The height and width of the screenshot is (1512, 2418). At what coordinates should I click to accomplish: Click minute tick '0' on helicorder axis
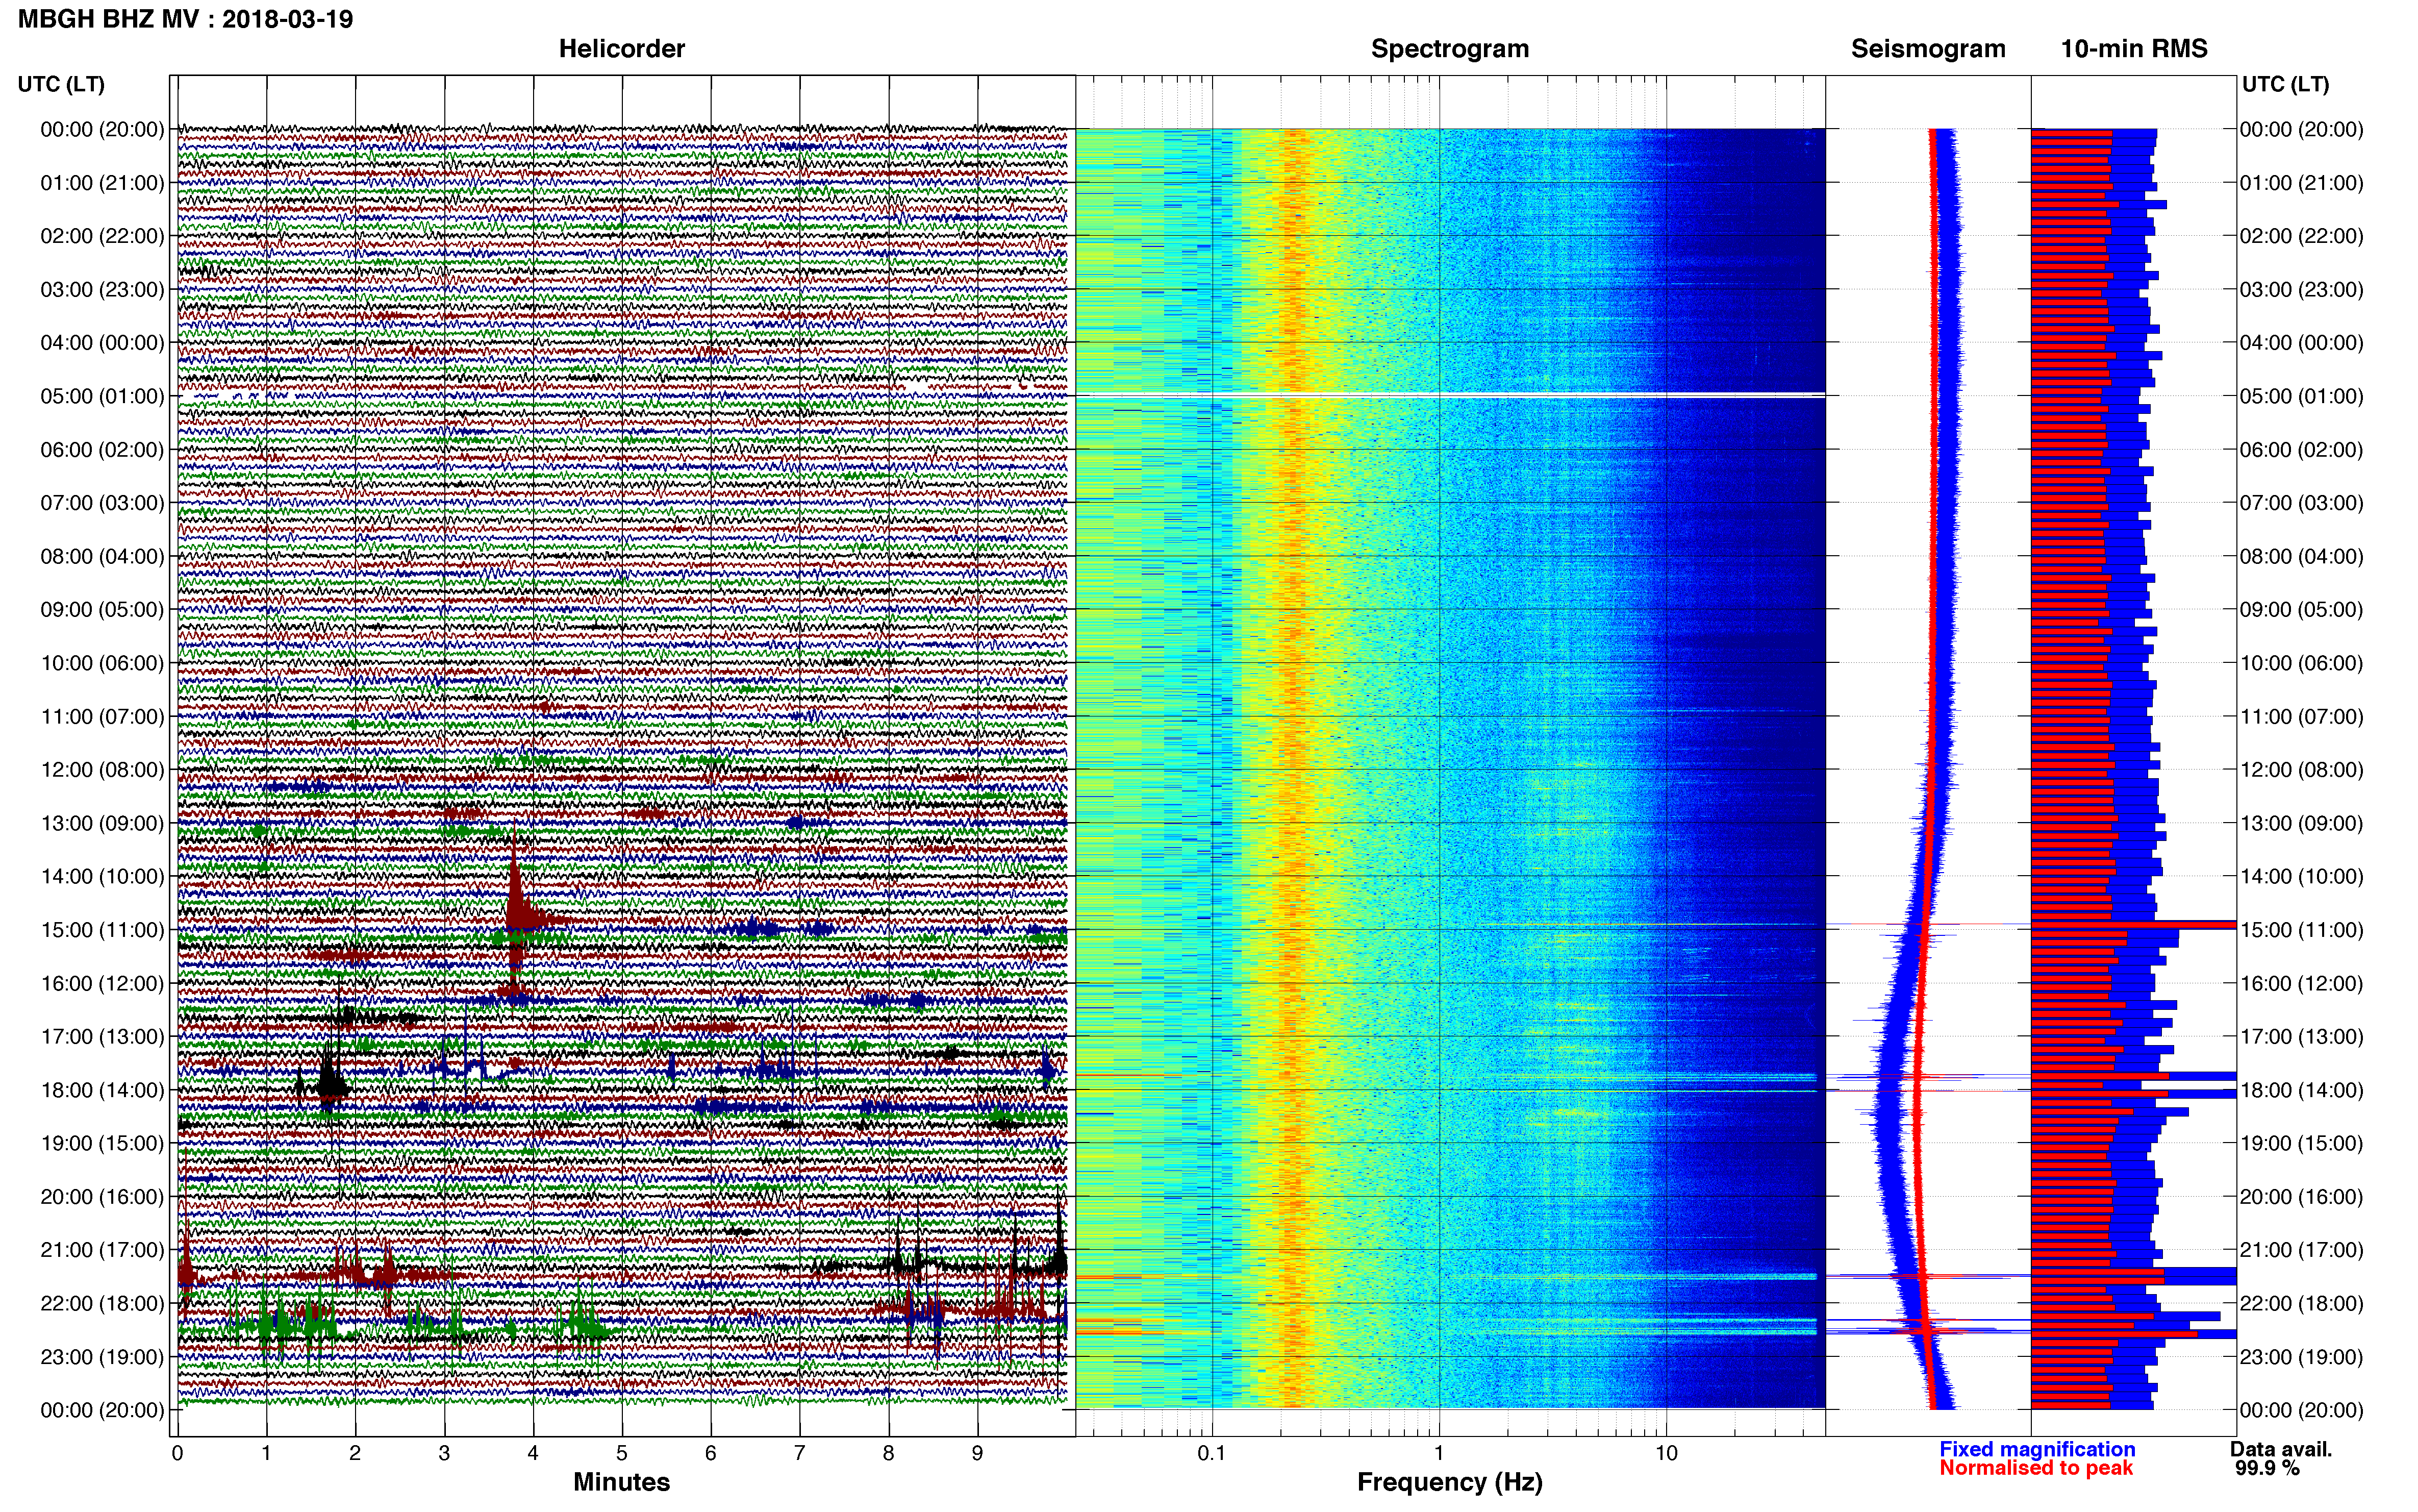tap(177, 1453)
